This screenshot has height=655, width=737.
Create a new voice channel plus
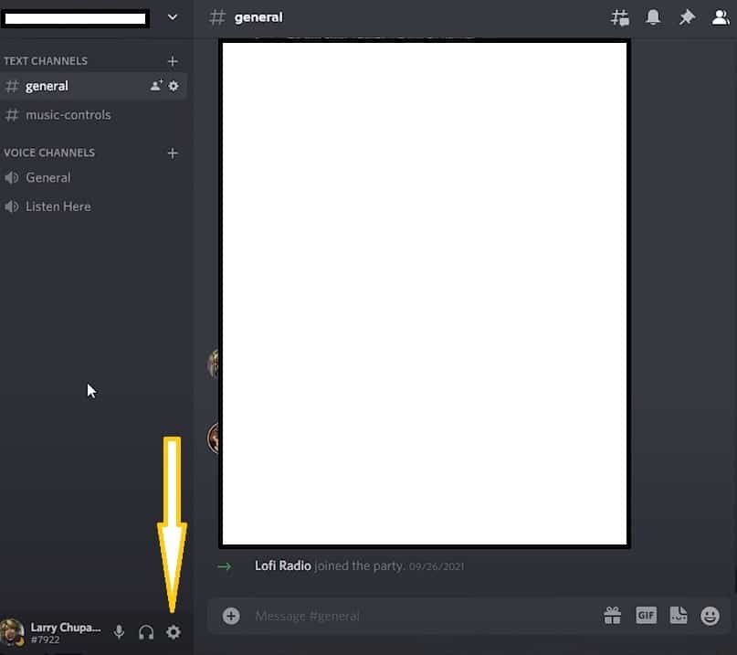[173, 153]
